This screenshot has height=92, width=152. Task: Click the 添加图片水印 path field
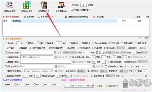[x=46, y=62]
